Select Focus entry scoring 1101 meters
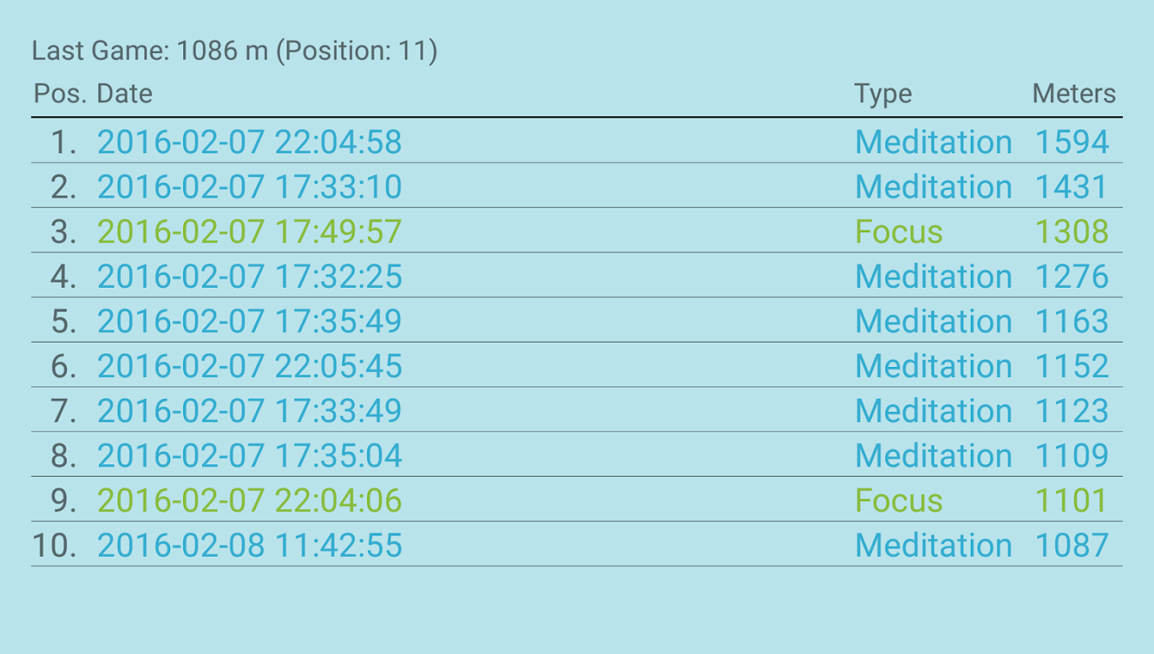 pyautogui.click(x=577, y=499)
